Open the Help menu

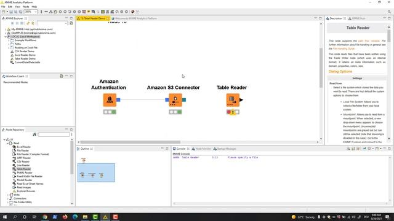point(34,7)
